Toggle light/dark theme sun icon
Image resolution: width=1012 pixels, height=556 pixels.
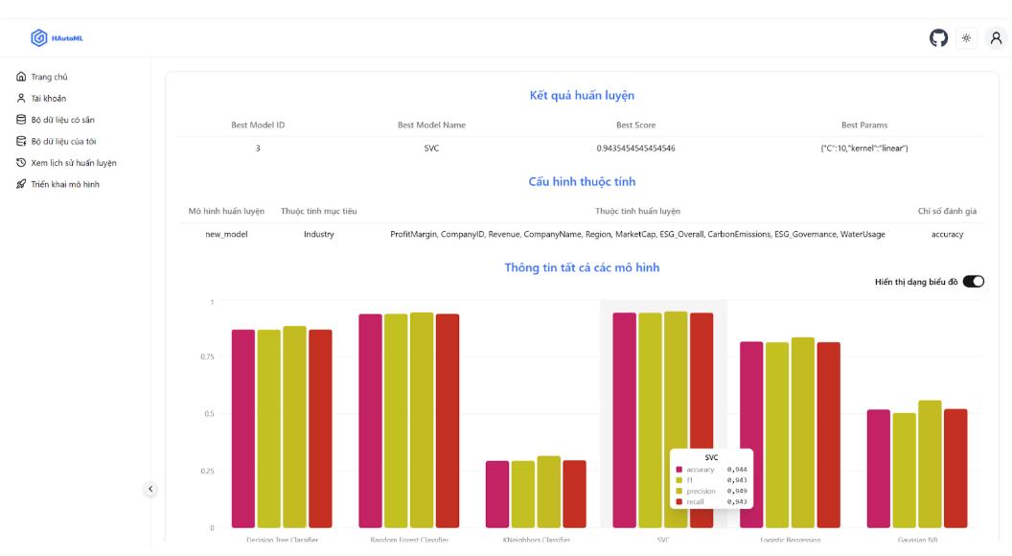point(966,38)
